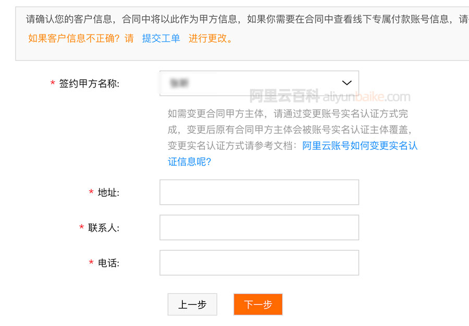469x326 pixels.
Task: Click the 证信息呢? link text
Action: (x=189, y=161)
